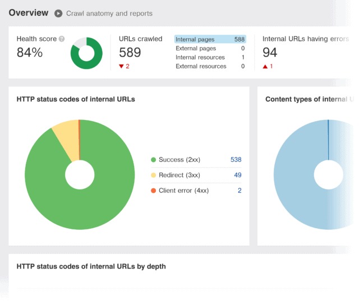Open the 538 Success URLs count
359x305 pixels.
coord(236,159)
